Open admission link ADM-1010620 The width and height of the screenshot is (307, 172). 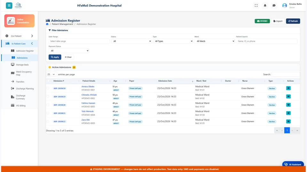coord(59,105)
